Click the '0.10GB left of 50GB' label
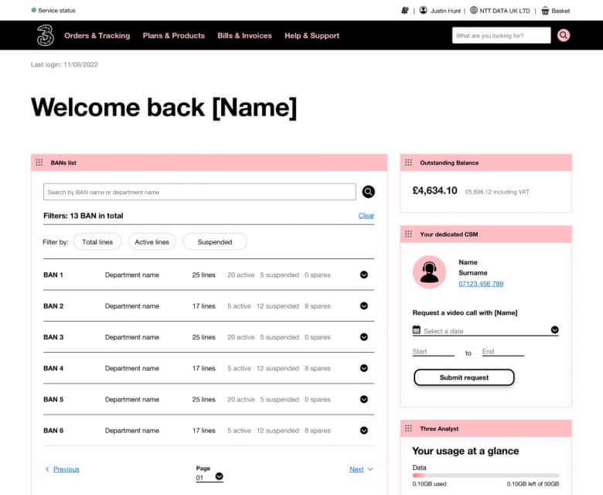This screenshot has width=603, height=495. pyautogui.click(x=533, y=484)
